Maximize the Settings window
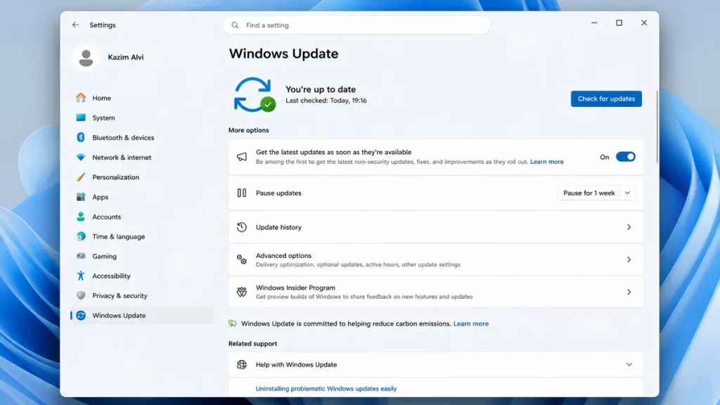The image size is (720, 405). pos(619,23)
